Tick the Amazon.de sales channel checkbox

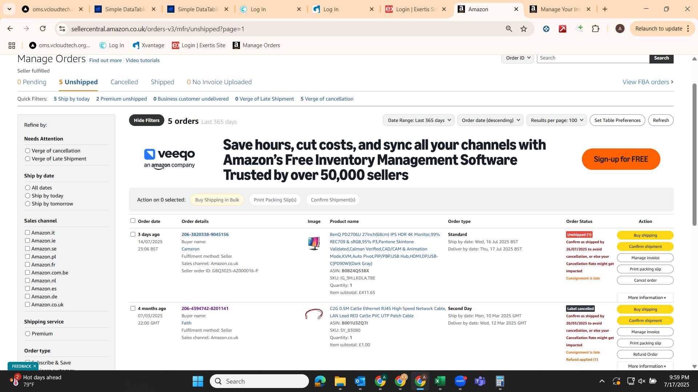coord(27,296)
